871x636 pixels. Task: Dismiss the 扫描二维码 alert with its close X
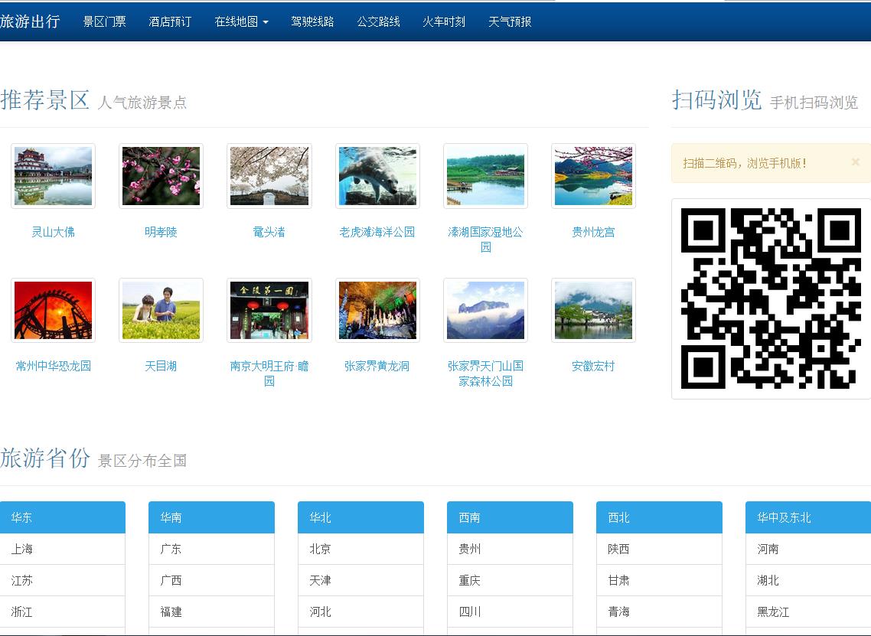(x=856, y=161)
